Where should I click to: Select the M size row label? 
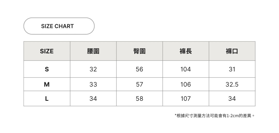coord(47,85)
